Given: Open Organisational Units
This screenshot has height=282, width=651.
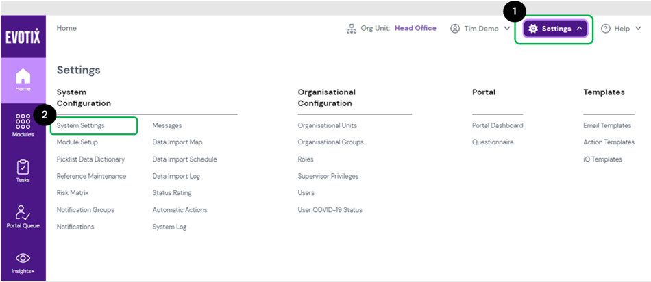Looking at the screenshot, I should pyautogui.click(x=327, y=126).
